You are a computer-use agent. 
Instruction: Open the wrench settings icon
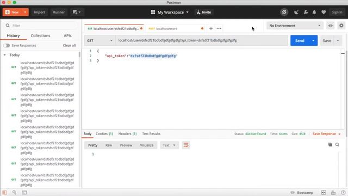(x=306, y=12)
